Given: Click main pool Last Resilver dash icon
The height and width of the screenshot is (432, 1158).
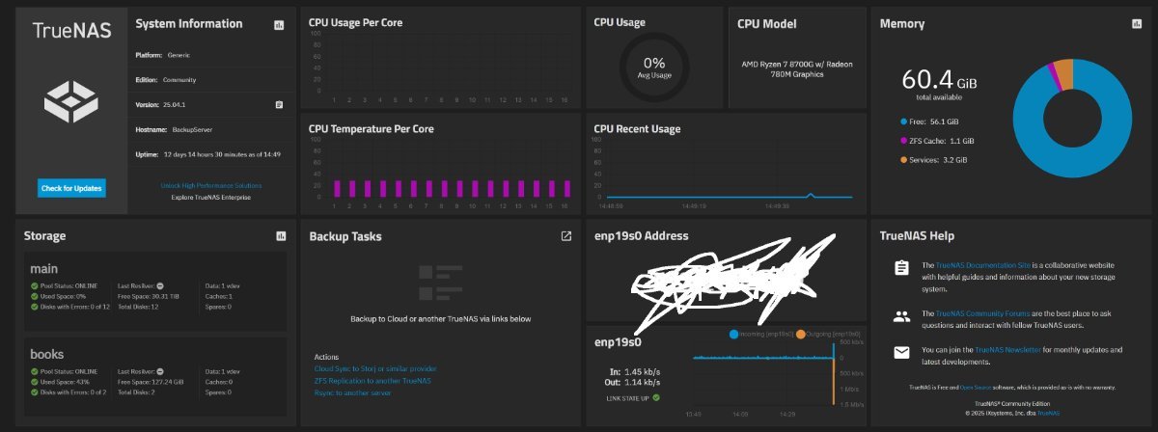Looking at the screenshot, I should 159,286.
